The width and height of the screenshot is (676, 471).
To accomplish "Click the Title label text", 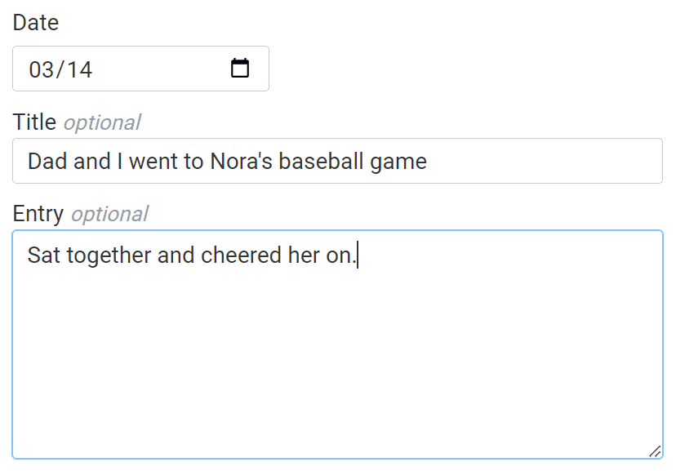I will pos(34,122).
